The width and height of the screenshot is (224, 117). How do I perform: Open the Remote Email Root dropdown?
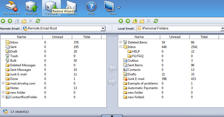pos(103,28)
